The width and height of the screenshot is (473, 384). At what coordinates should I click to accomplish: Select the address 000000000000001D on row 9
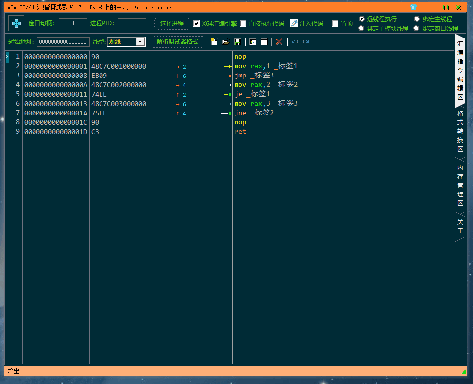(56, 132)
